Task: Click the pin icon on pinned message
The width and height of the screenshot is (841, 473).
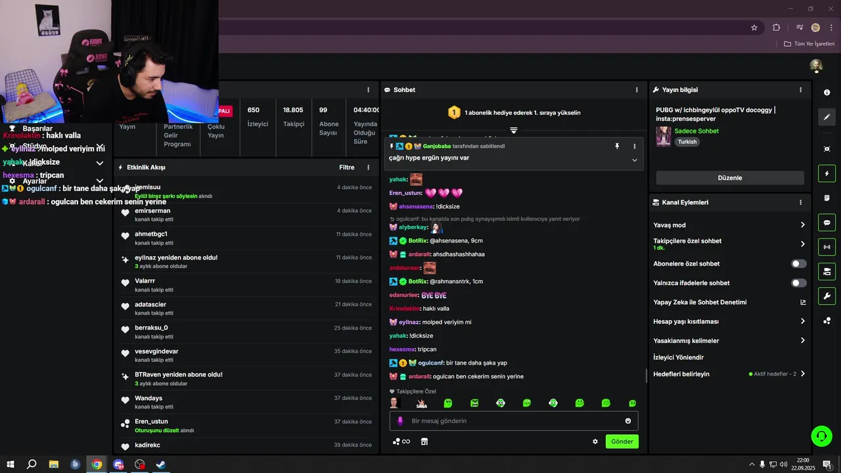Action: tap(617, 146)
